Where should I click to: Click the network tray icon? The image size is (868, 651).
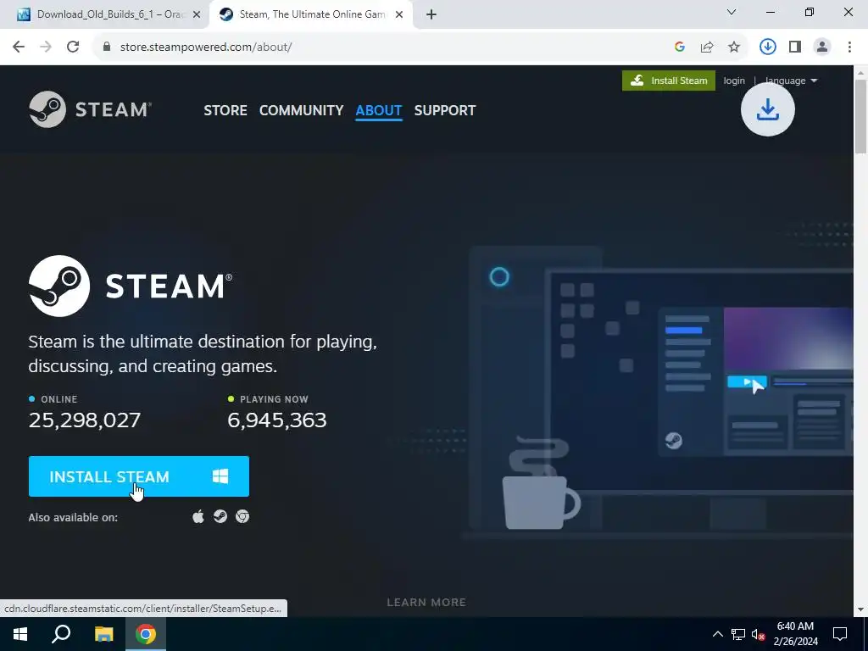738,634
